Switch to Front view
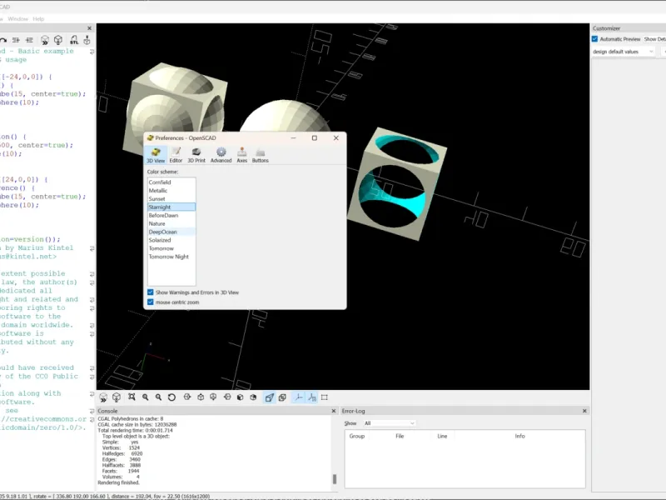This screenshot has height=500, width=666. (240, 397)
